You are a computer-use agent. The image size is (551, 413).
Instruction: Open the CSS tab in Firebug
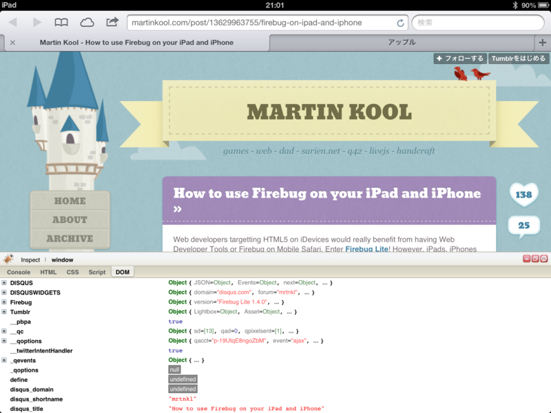click(x=73, y=272)
